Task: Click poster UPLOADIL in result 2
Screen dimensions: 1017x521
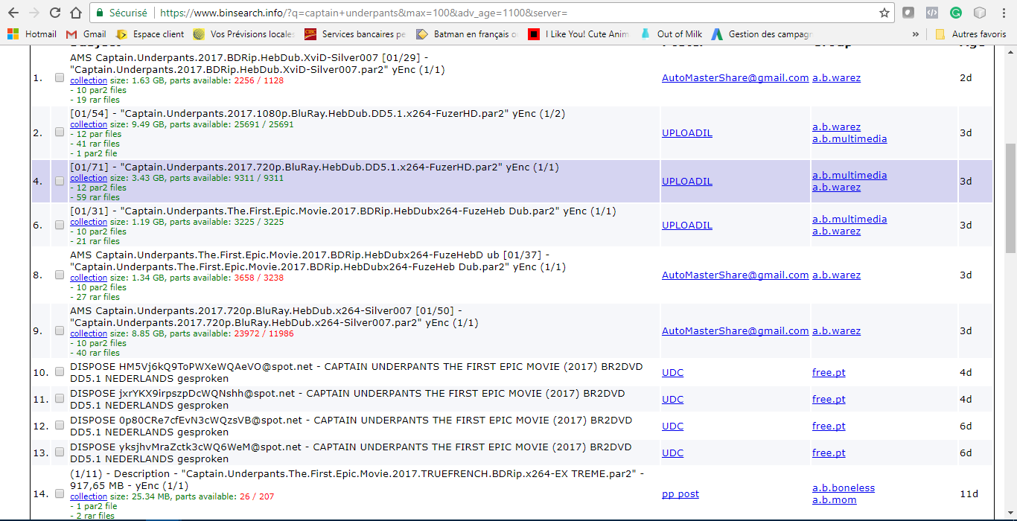Action: [687, 132]
